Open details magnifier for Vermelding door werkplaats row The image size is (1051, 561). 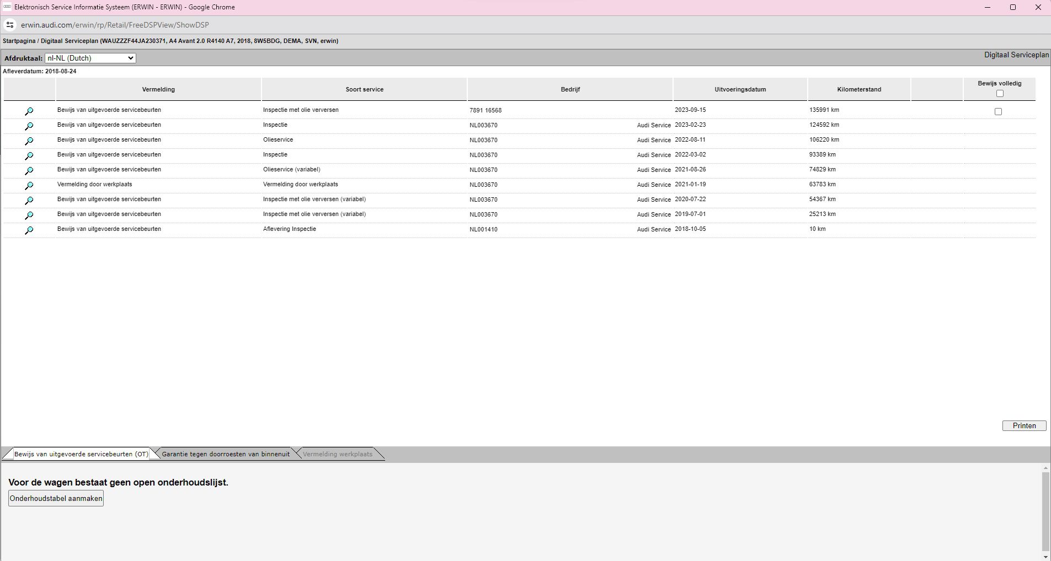29,186
